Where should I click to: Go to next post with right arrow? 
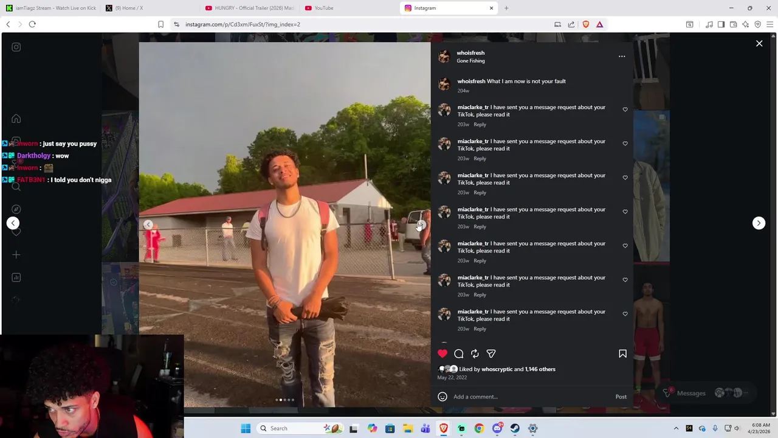click(759, 223)
